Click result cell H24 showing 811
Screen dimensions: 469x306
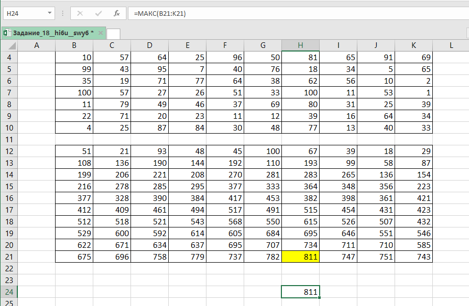coord(300,292)
